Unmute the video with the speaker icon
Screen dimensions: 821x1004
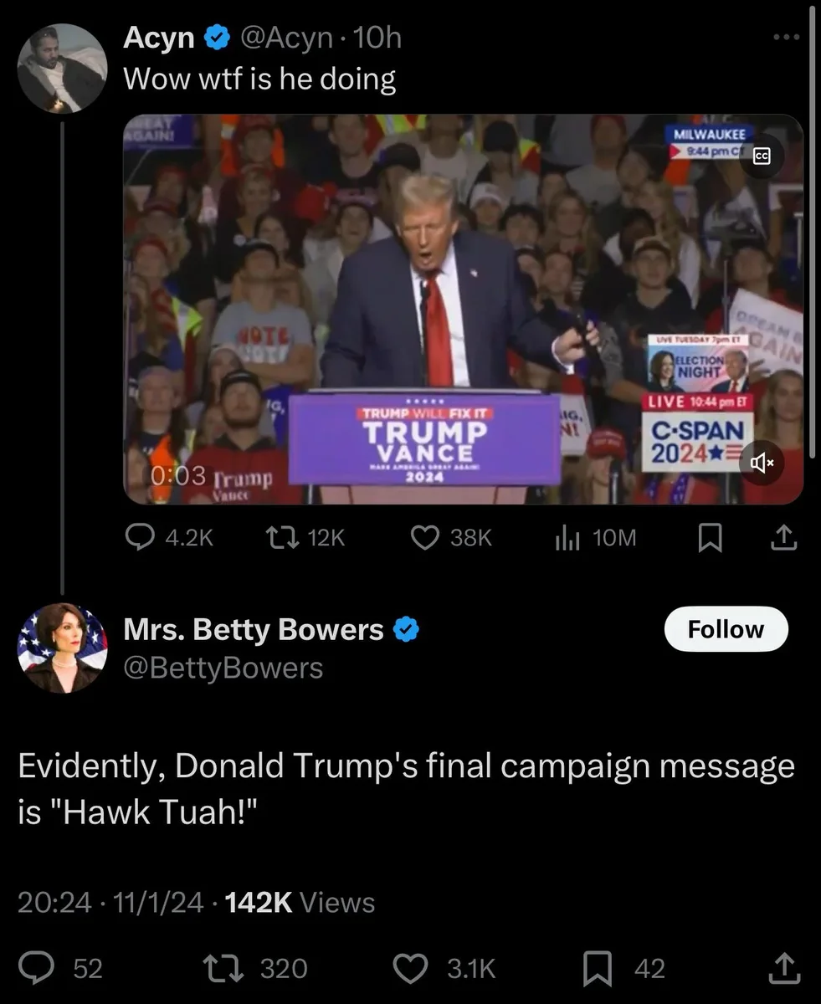click(762, 462)
